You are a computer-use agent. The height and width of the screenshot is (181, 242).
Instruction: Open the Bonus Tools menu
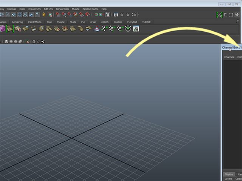pyautogui.click(x=62, y=9)
